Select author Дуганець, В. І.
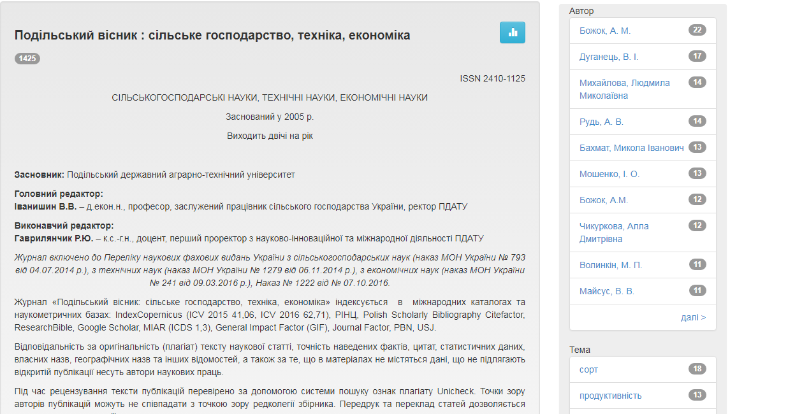This screenshot has width=802, height=414. 608,57
